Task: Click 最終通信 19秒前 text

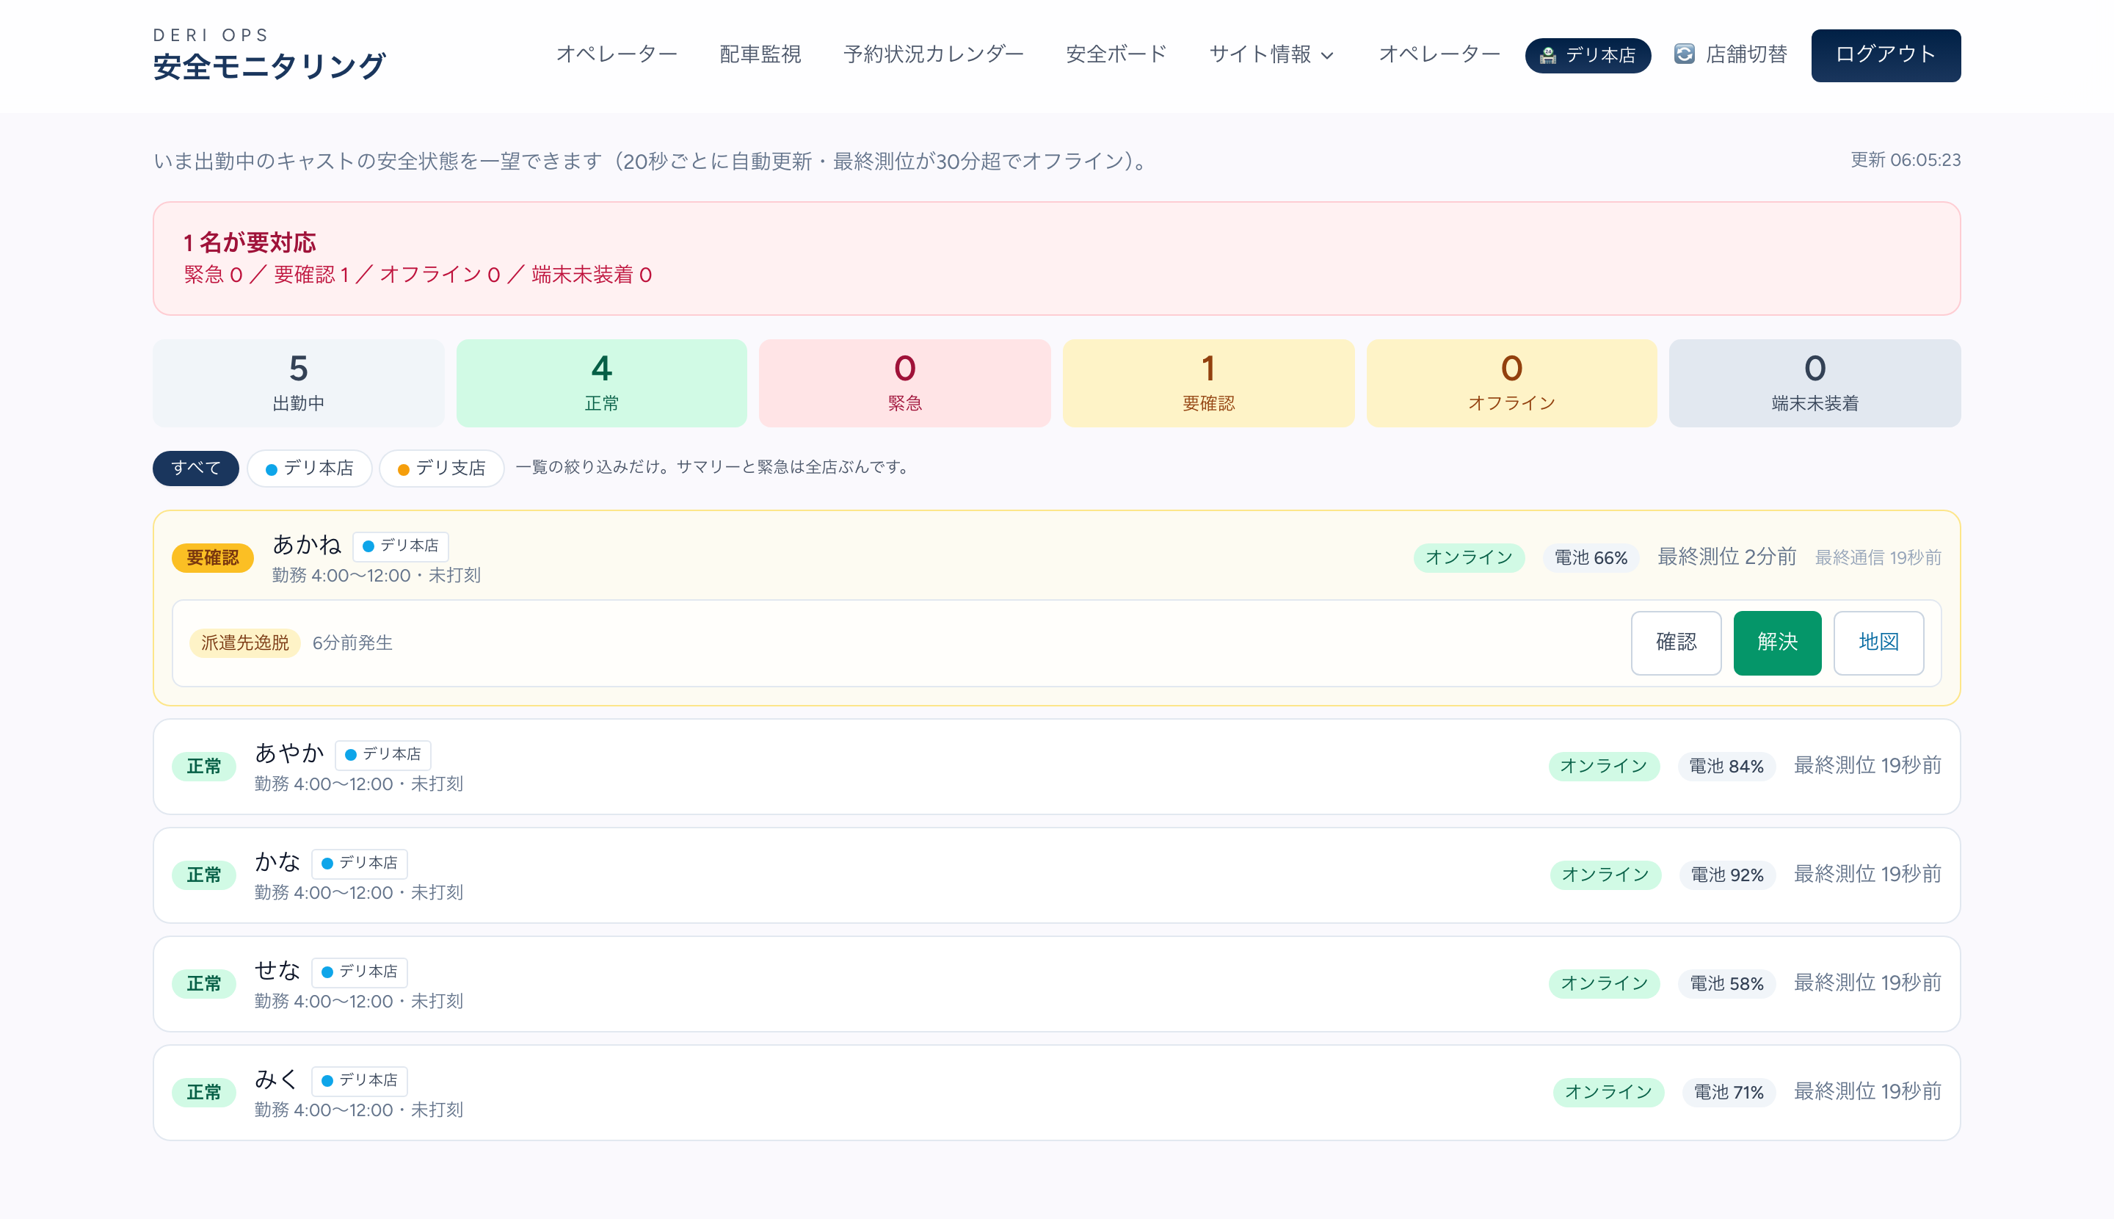Action: click(x=1878, y=557)
